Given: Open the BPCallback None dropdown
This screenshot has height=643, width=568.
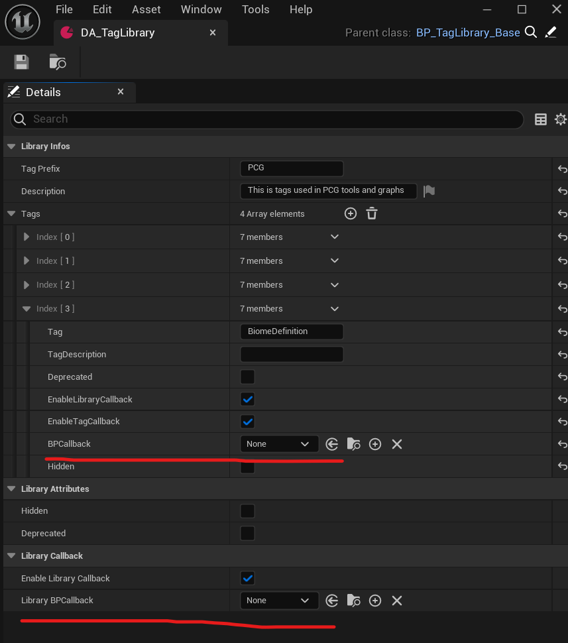Looking at the screenshot, I should (x=278, y=444).
